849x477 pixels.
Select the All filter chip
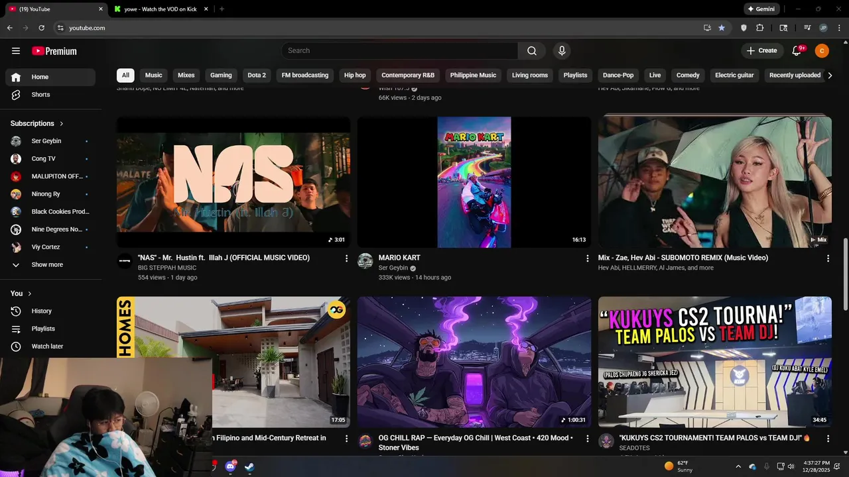[125, 76]
